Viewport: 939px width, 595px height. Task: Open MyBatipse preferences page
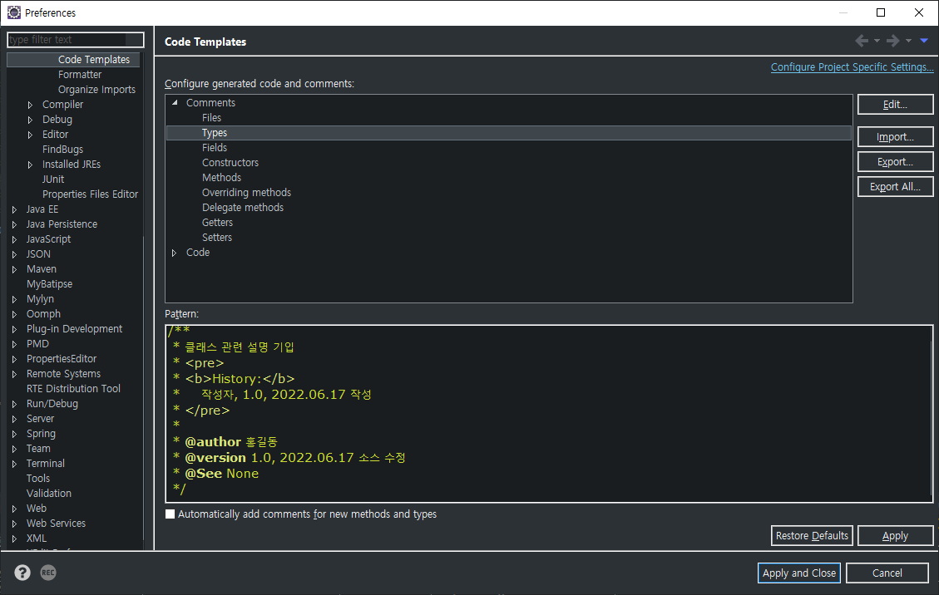tap(49, 284)
